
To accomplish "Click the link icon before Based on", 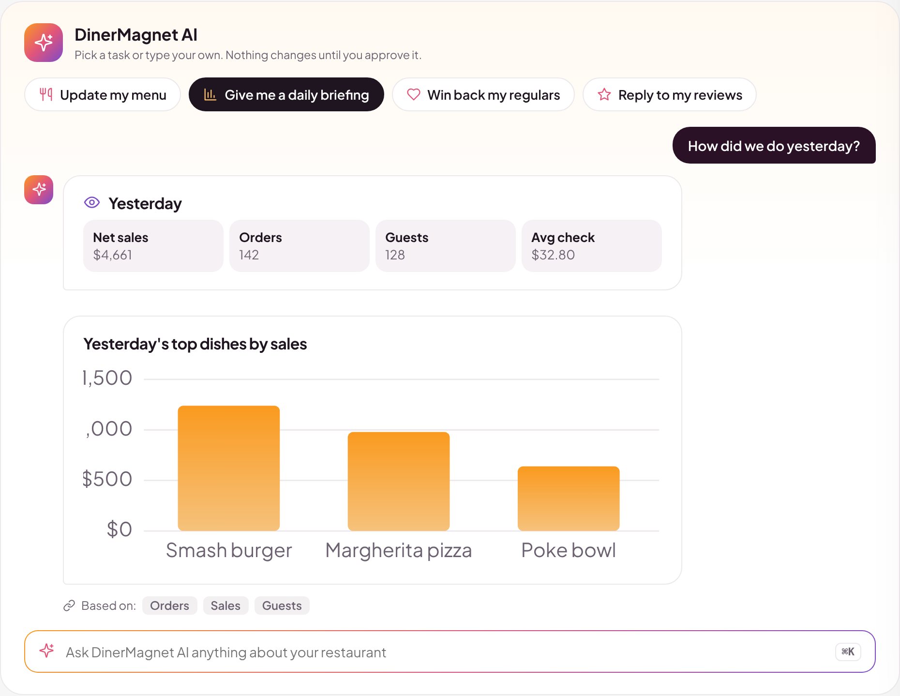I will coord(69,605).
